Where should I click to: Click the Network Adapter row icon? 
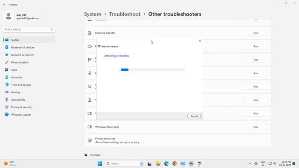(x=89, y=33)
